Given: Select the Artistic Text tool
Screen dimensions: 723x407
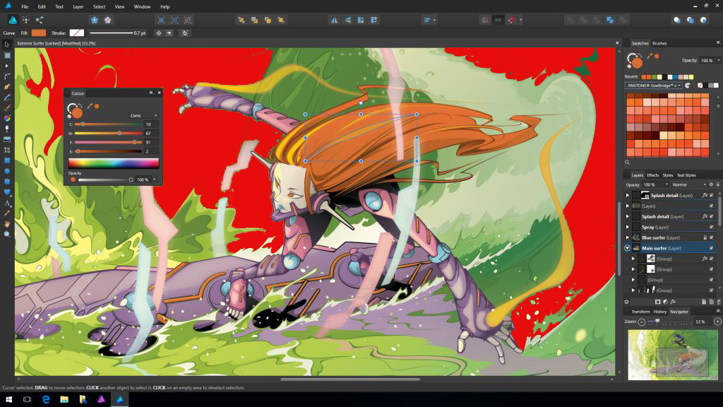Looking at the screenshot, I should click(7, 203).
